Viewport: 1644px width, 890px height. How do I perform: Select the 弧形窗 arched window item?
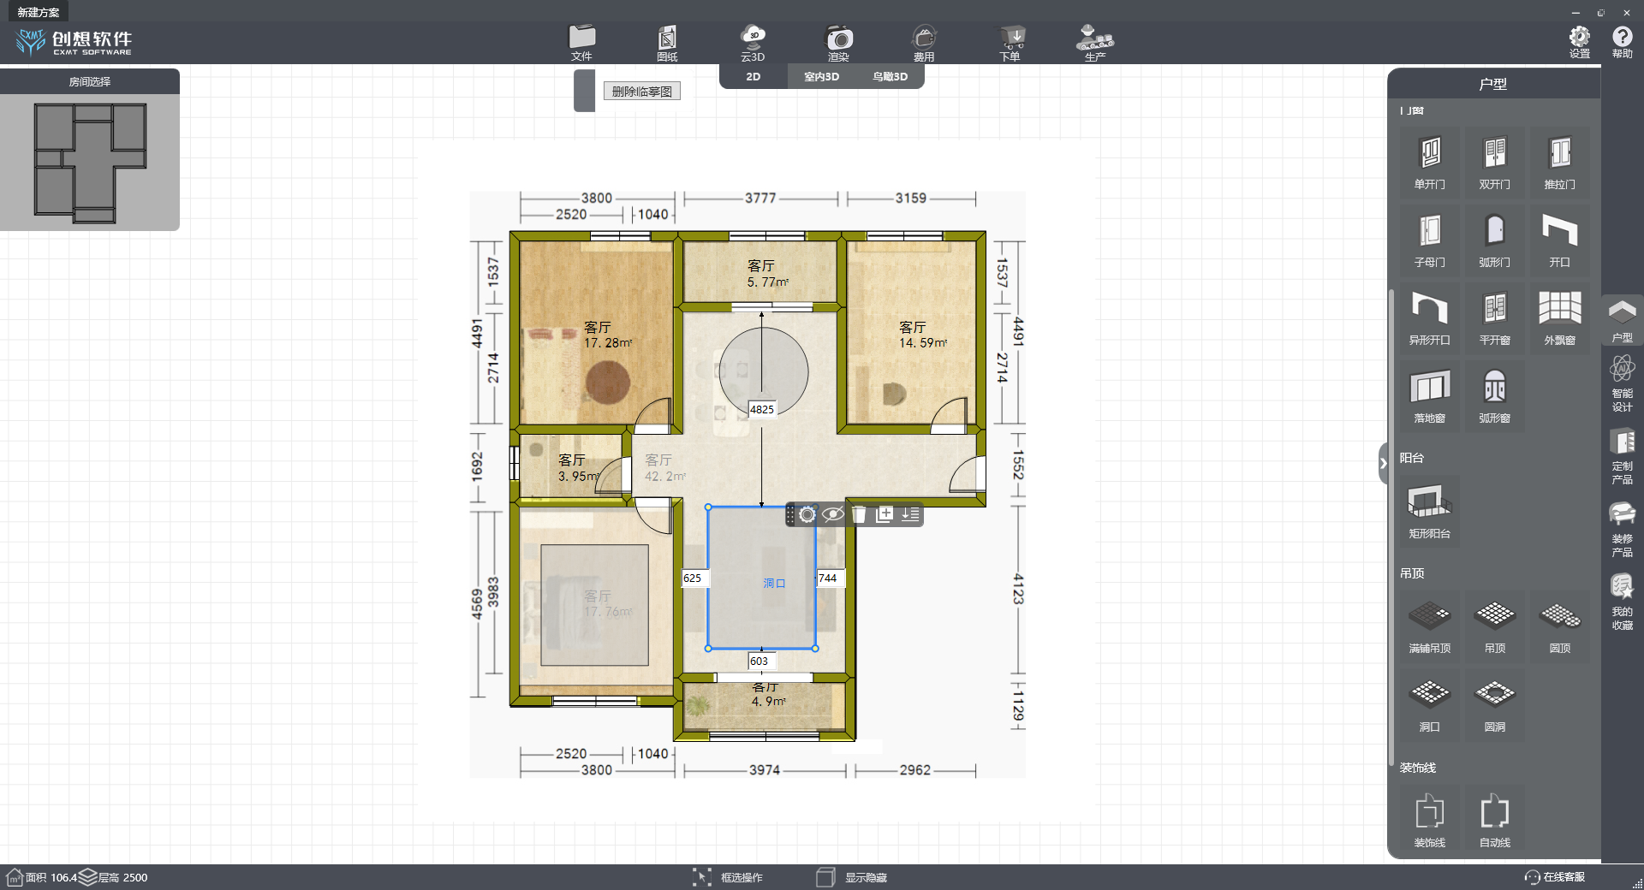tap(1495, 396)
